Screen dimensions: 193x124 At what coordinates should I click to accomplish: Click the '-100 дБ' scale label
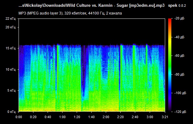180,93
